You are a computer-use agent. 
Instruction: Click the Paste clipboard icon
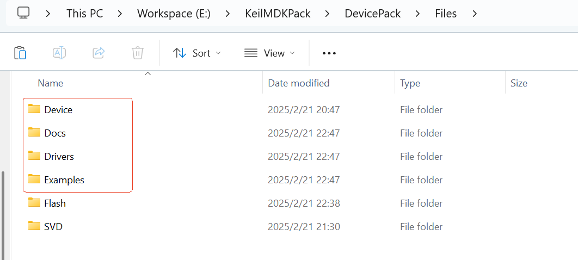[x=20, y=53]
